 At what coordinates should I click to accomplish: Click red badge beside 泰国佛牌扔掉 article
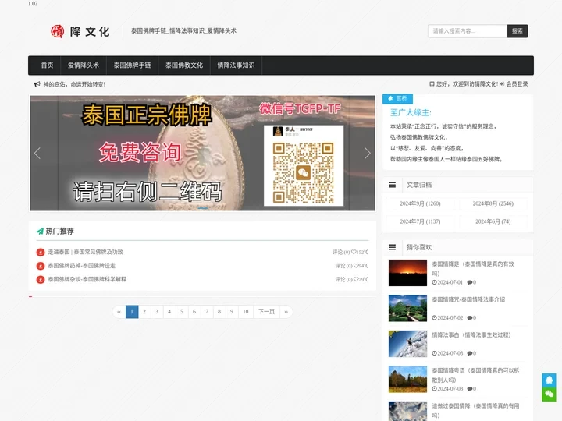[x=41, y=266]
